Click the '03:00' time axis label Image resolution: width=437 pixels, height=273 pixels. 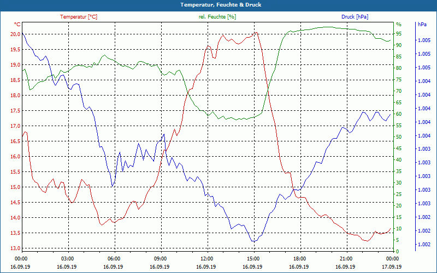tap(67, 258)
